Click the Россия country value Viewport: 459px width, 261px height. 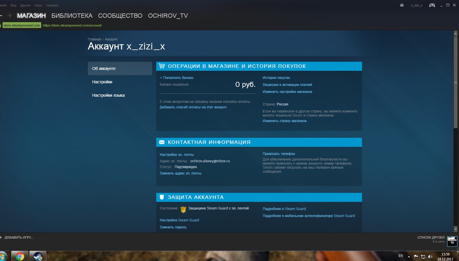283,104
